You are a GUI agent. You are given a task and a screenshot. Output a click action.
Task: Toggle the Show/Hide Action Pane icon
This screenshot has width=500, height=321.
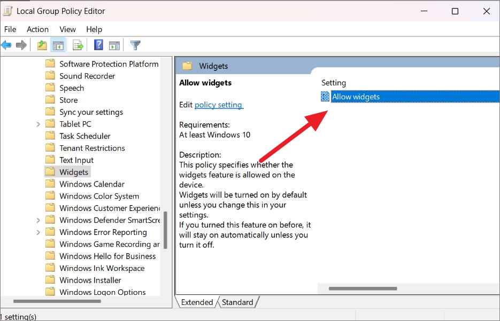click(114, 45)
